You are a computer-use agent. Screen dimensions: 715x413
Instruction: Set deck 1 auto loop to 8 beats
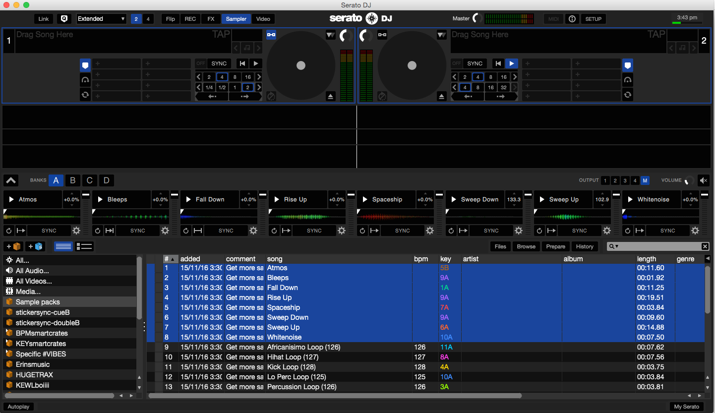click(235, 77)
